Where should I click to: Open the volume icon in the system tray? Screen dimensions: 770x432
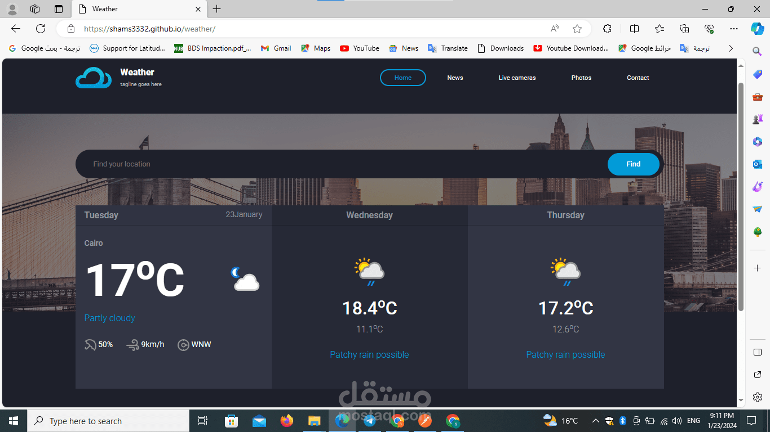click(676, 420)
